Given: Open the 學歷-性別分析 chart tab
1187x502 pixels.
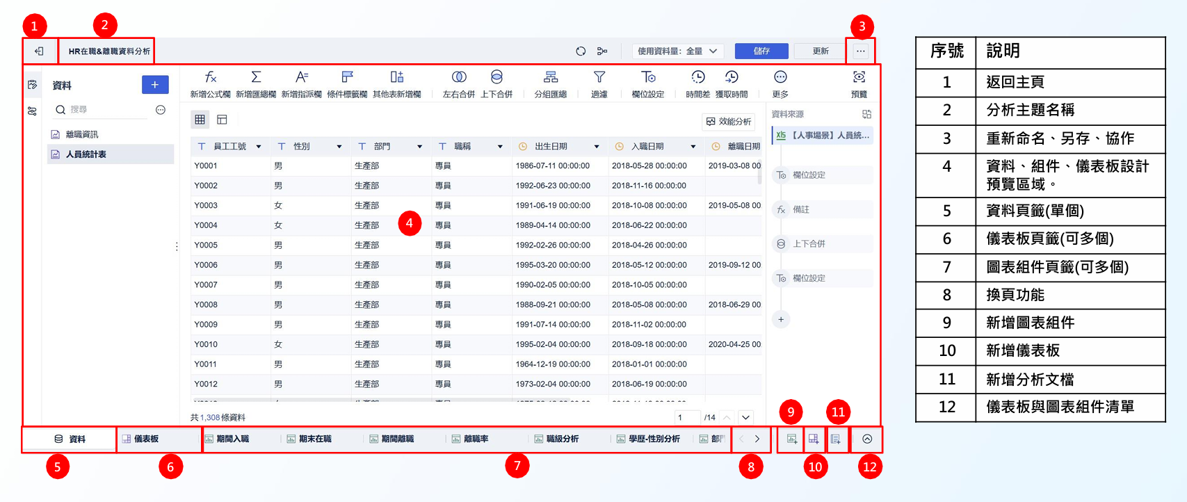Looking at the screenshot, I should pyautogui.click(x=648, y=439).
